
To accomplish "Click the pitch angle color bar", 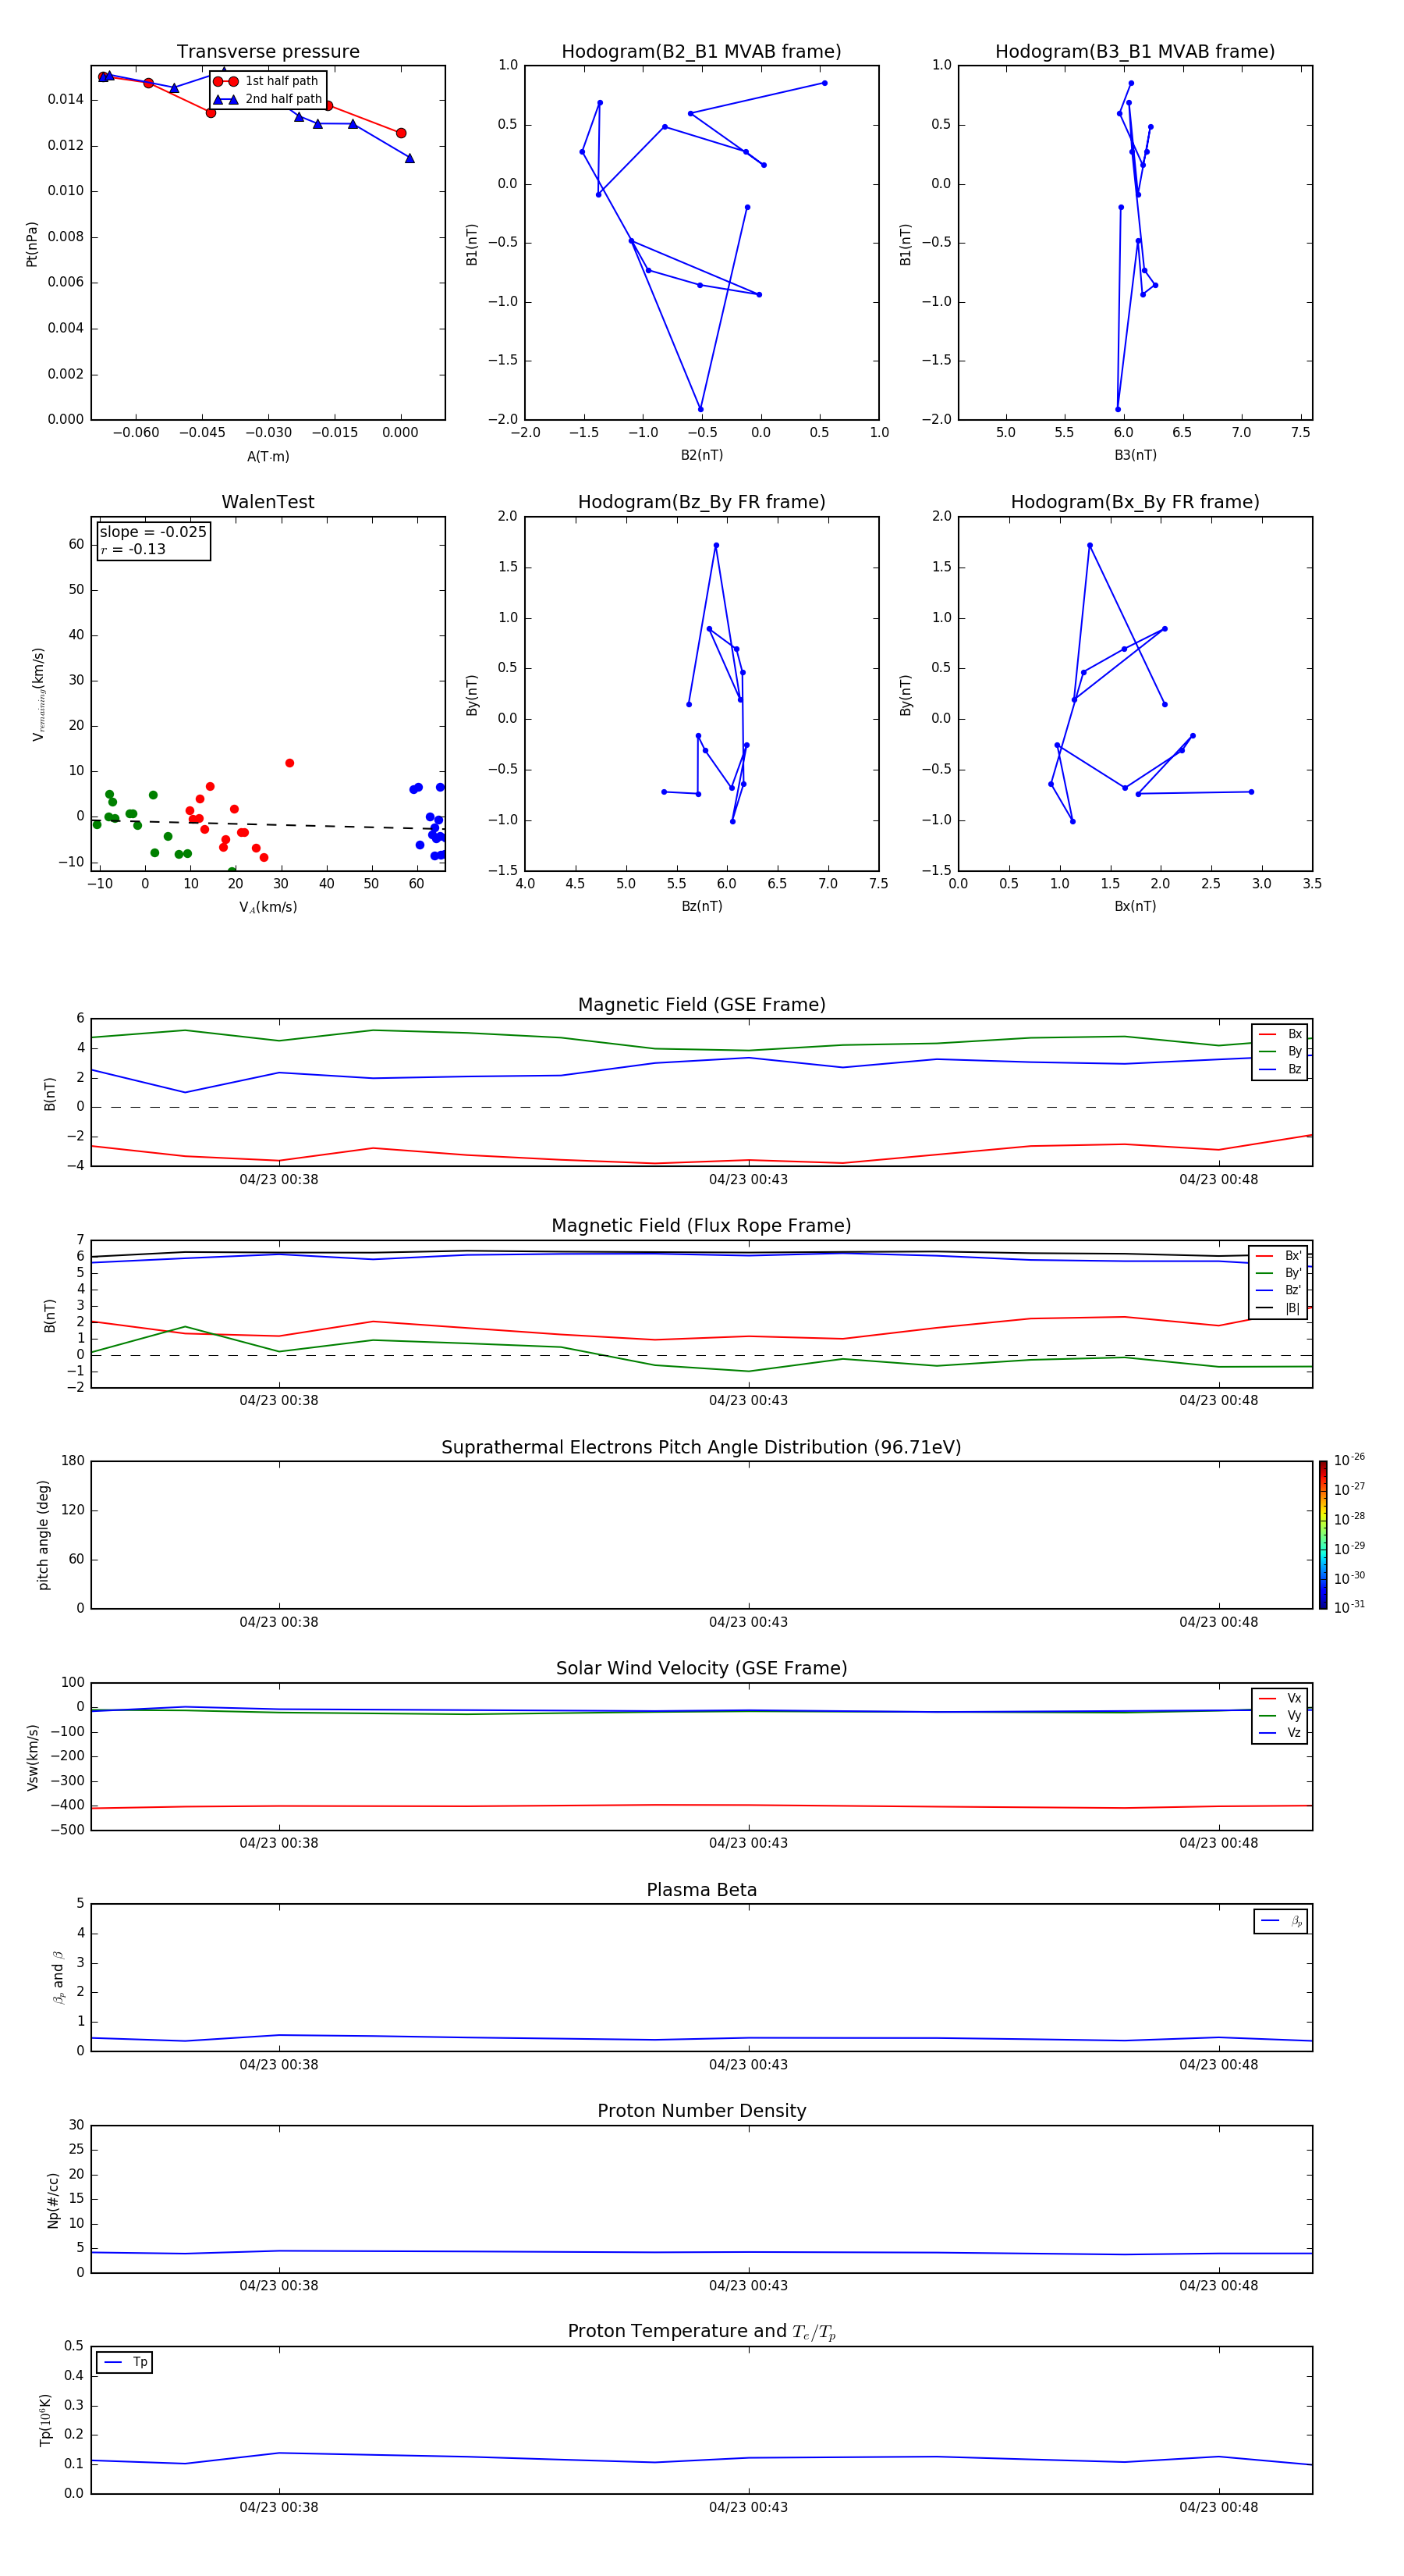I will tap(1323, 1535).
